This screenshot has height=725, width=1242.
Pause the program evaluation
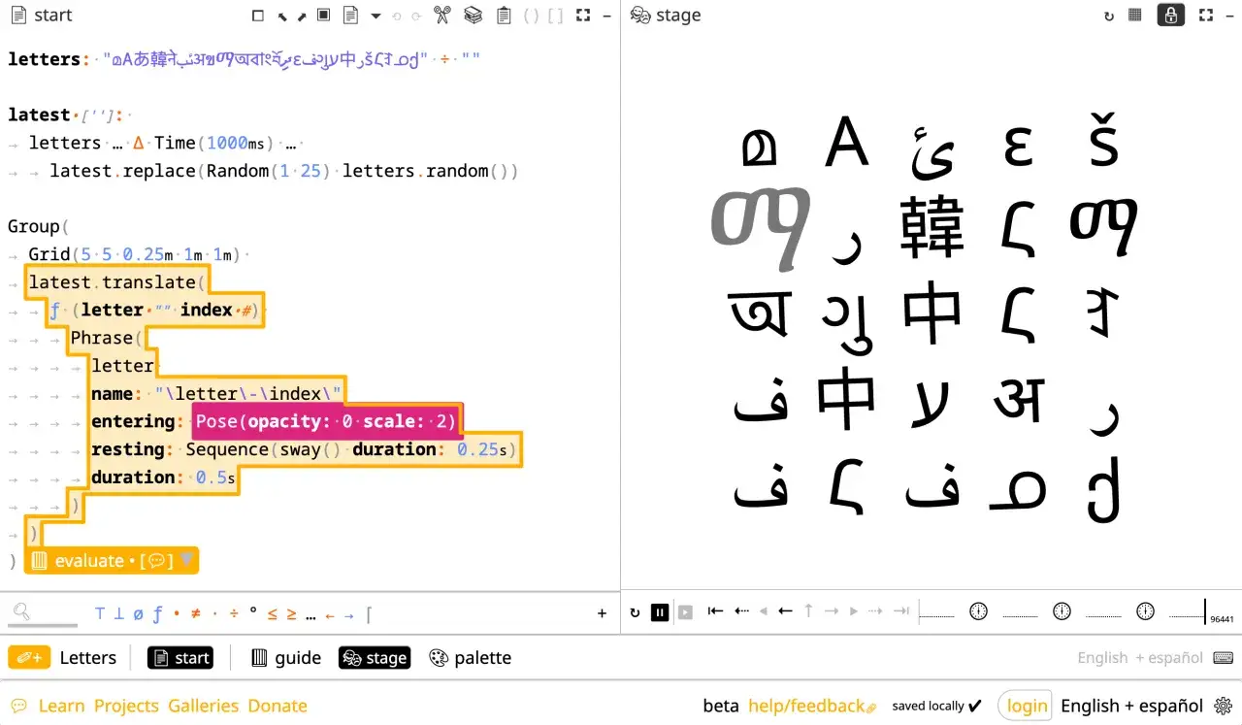point(660,612)
